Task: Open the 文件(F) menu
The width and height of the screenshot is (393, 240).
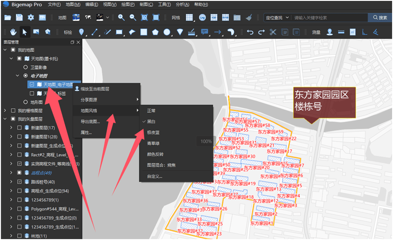Action: 54,5
